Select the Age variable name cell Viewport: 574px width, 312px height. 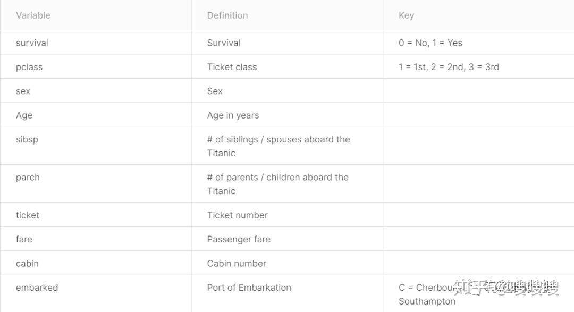[x=24, y=115]
